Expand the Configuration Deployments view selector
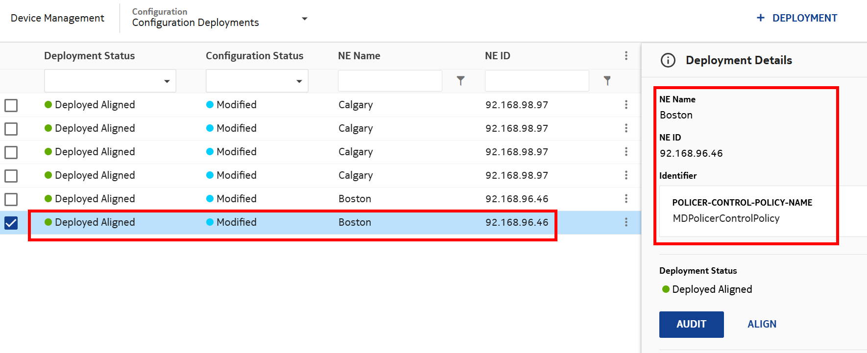 pyautogui.click(x=304, y=19)
